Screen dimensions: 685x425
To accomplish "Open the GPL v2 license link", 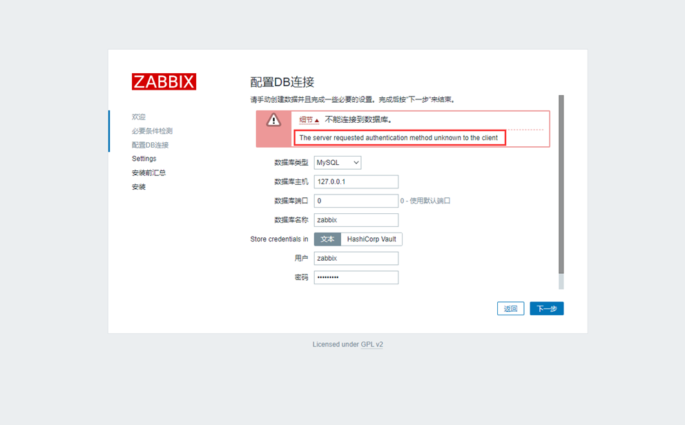I will 372,344.
